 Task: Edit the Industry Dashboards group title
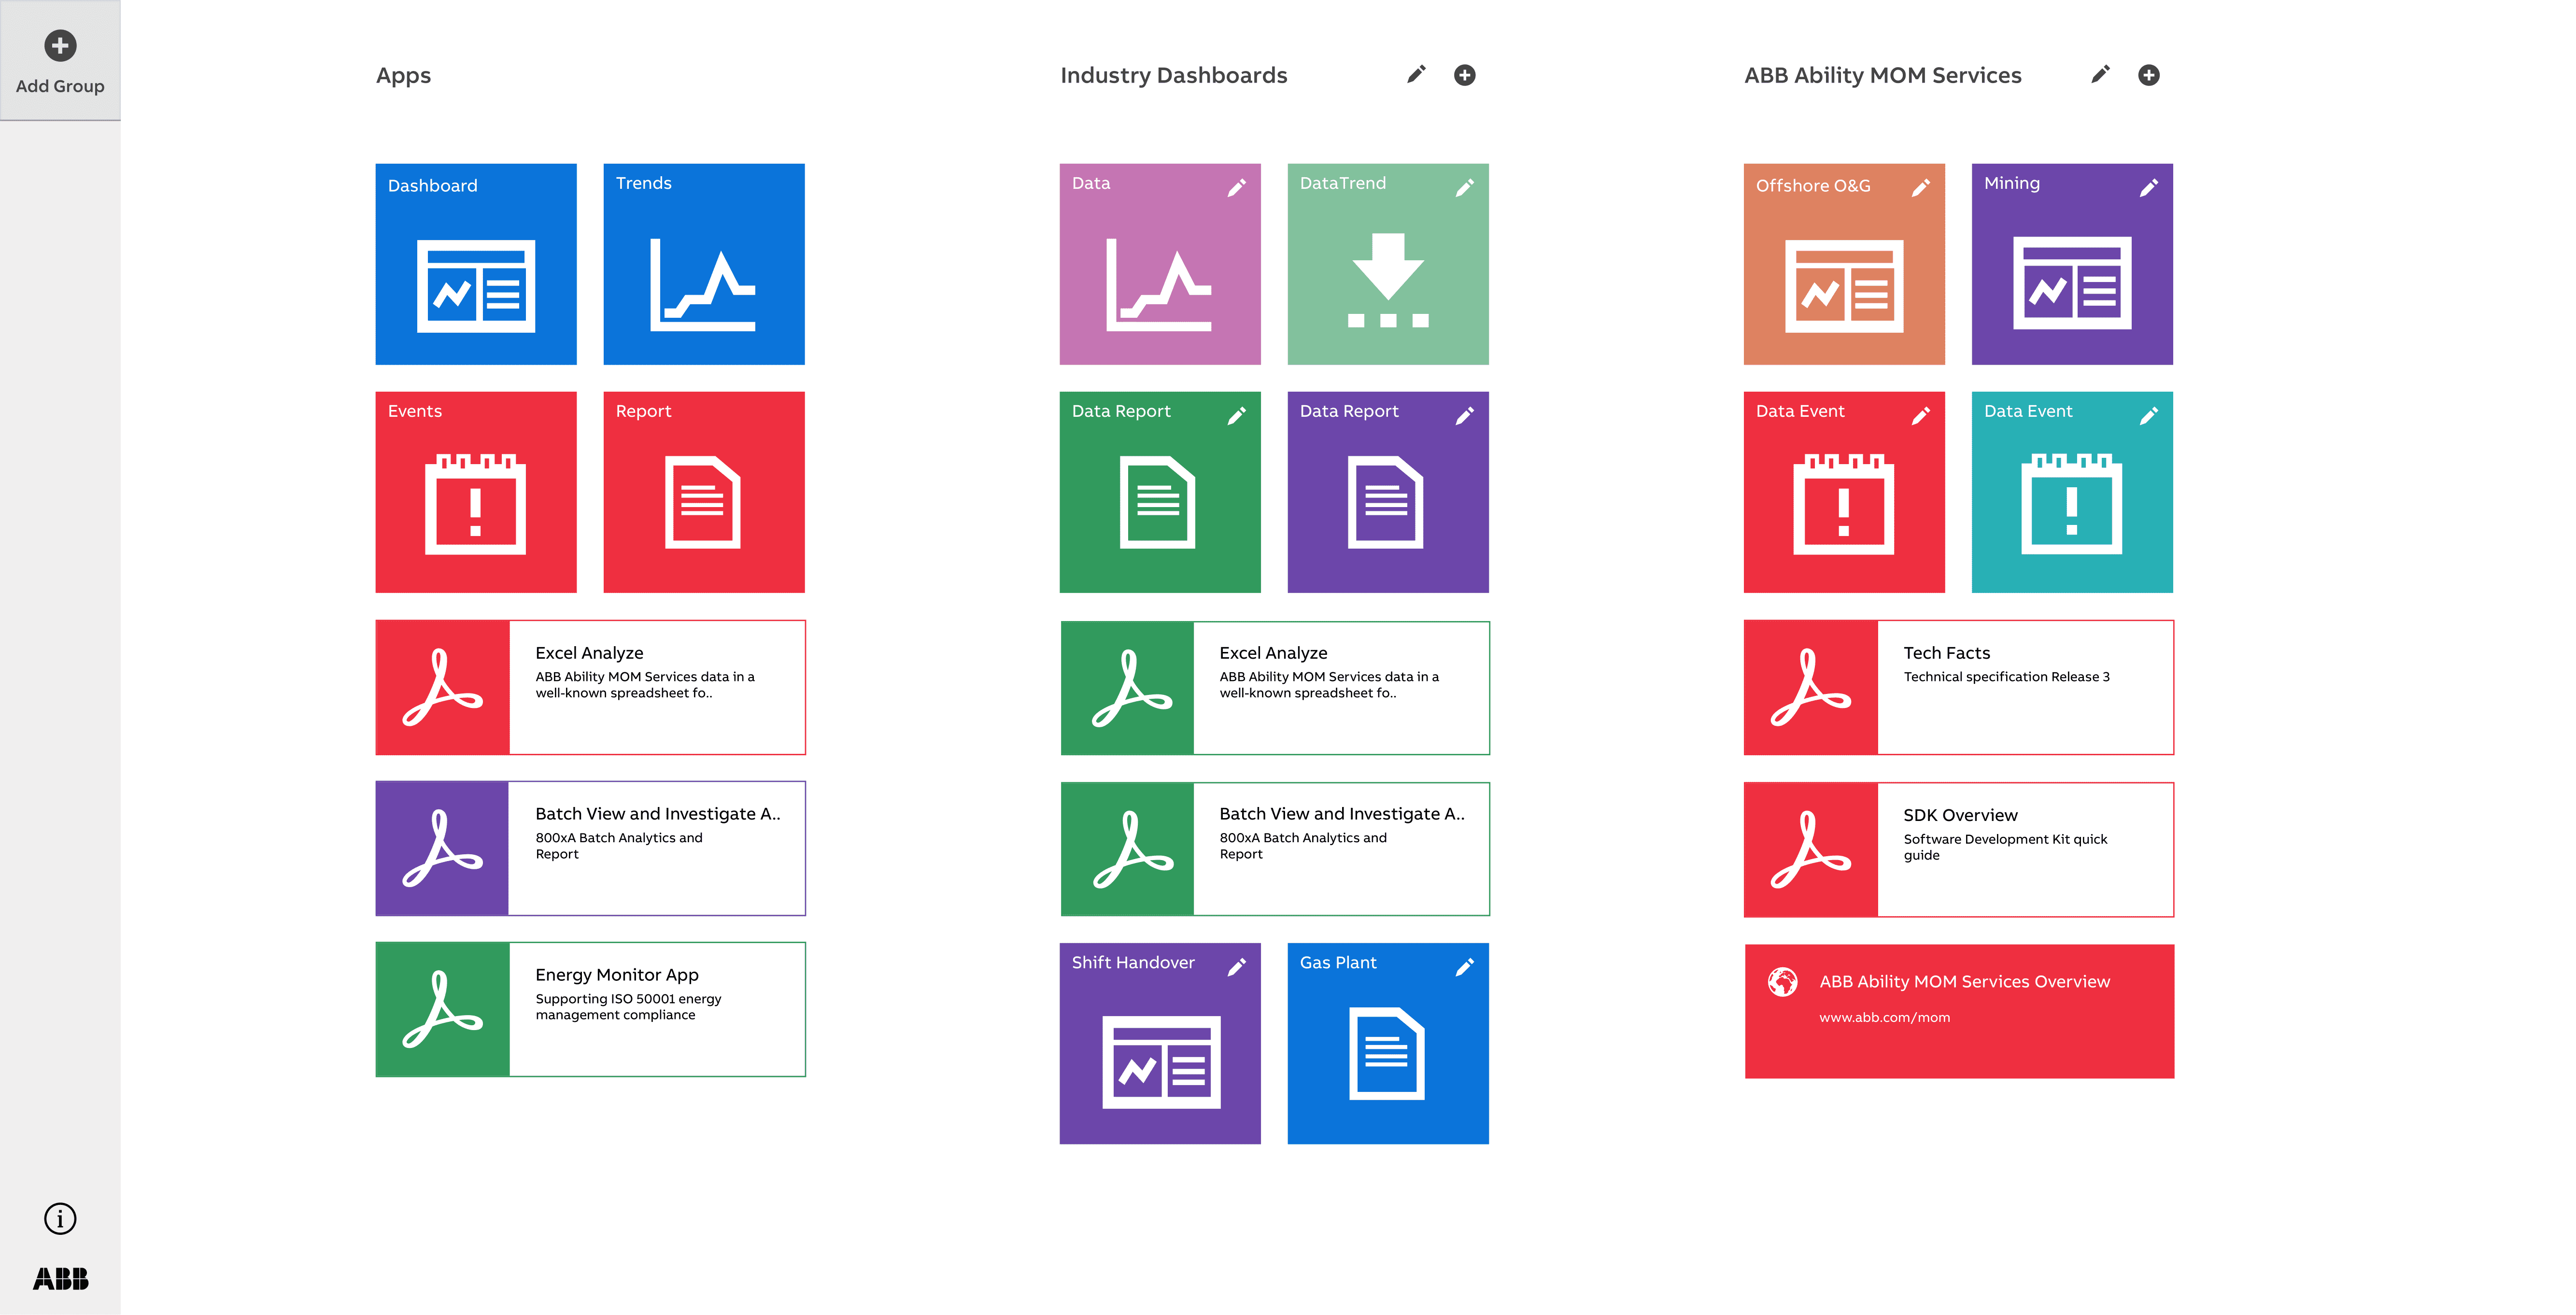click(x=1416, y=75)
